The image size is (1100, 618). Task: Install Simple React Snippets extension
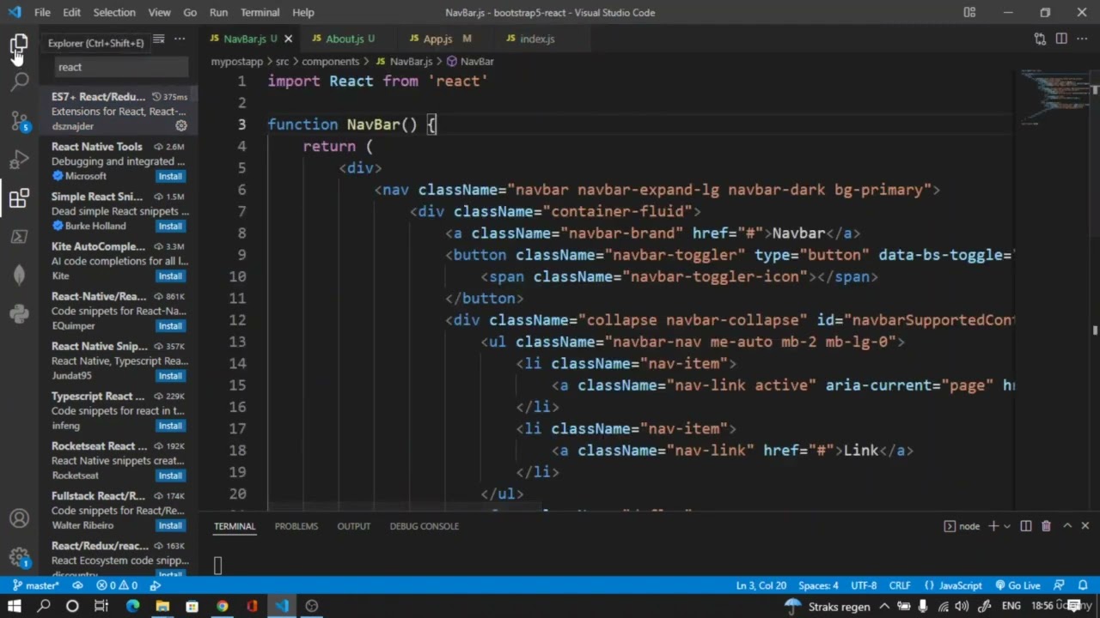click(x=170, y=227)
